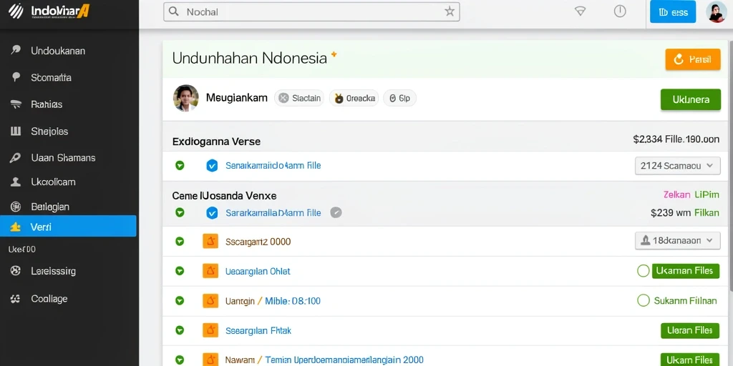Select the highlighted Verti sidebar item
The height and width of the screenshot is (366, 733).
[68, 227]
